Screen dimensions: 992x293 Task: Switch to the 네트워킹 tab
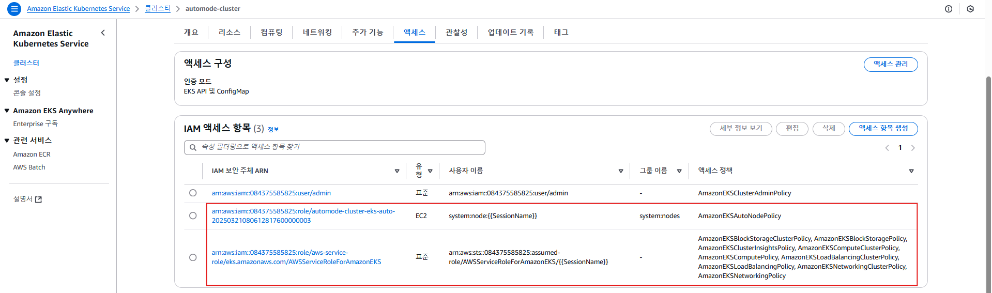317,32
